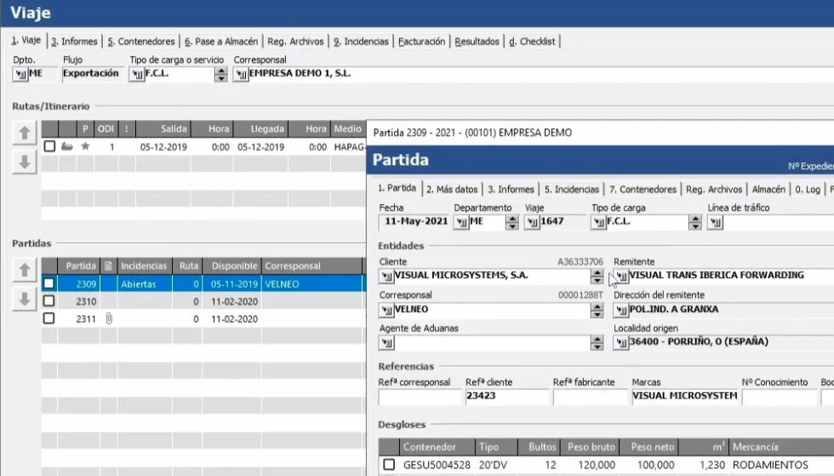Click Refª corresponsal input field
The height and width of the screenshot is (476, 834).
pos(420,396)
